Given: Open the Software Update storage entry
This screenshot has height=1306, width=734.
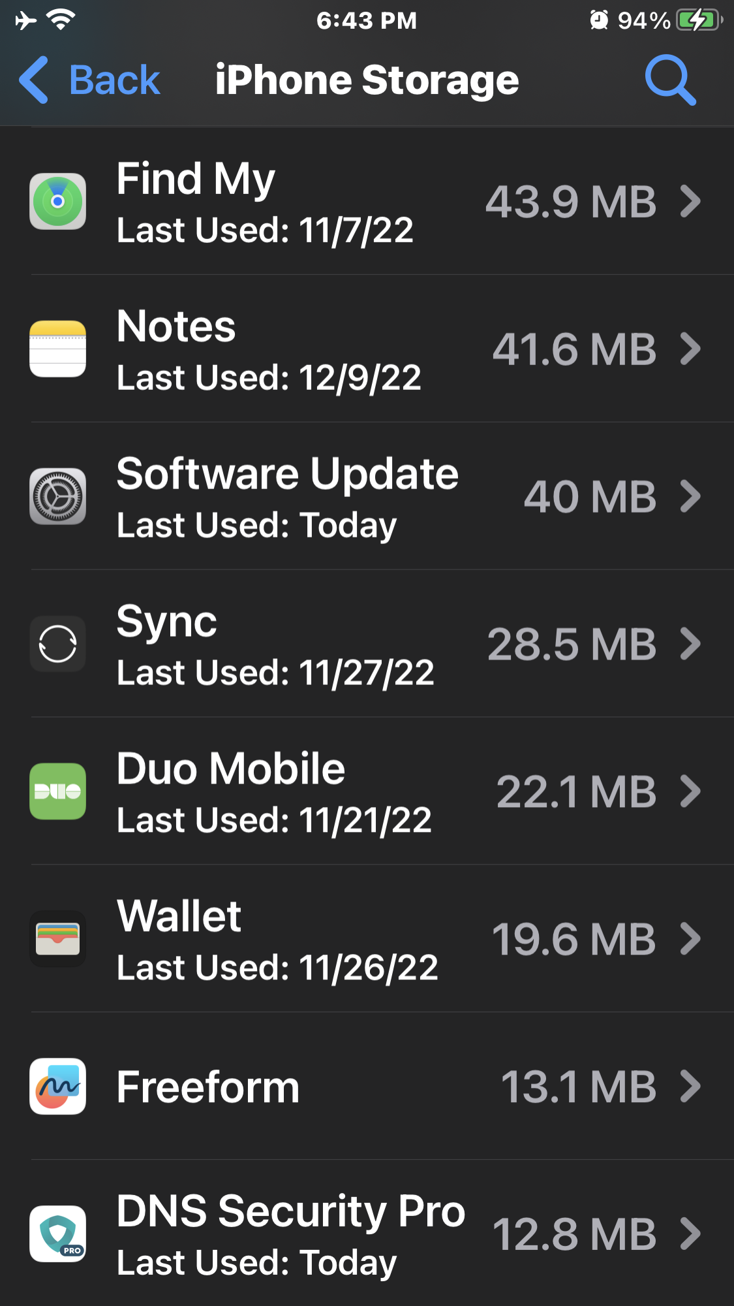Looking at the screenshot, I should 367,496.
